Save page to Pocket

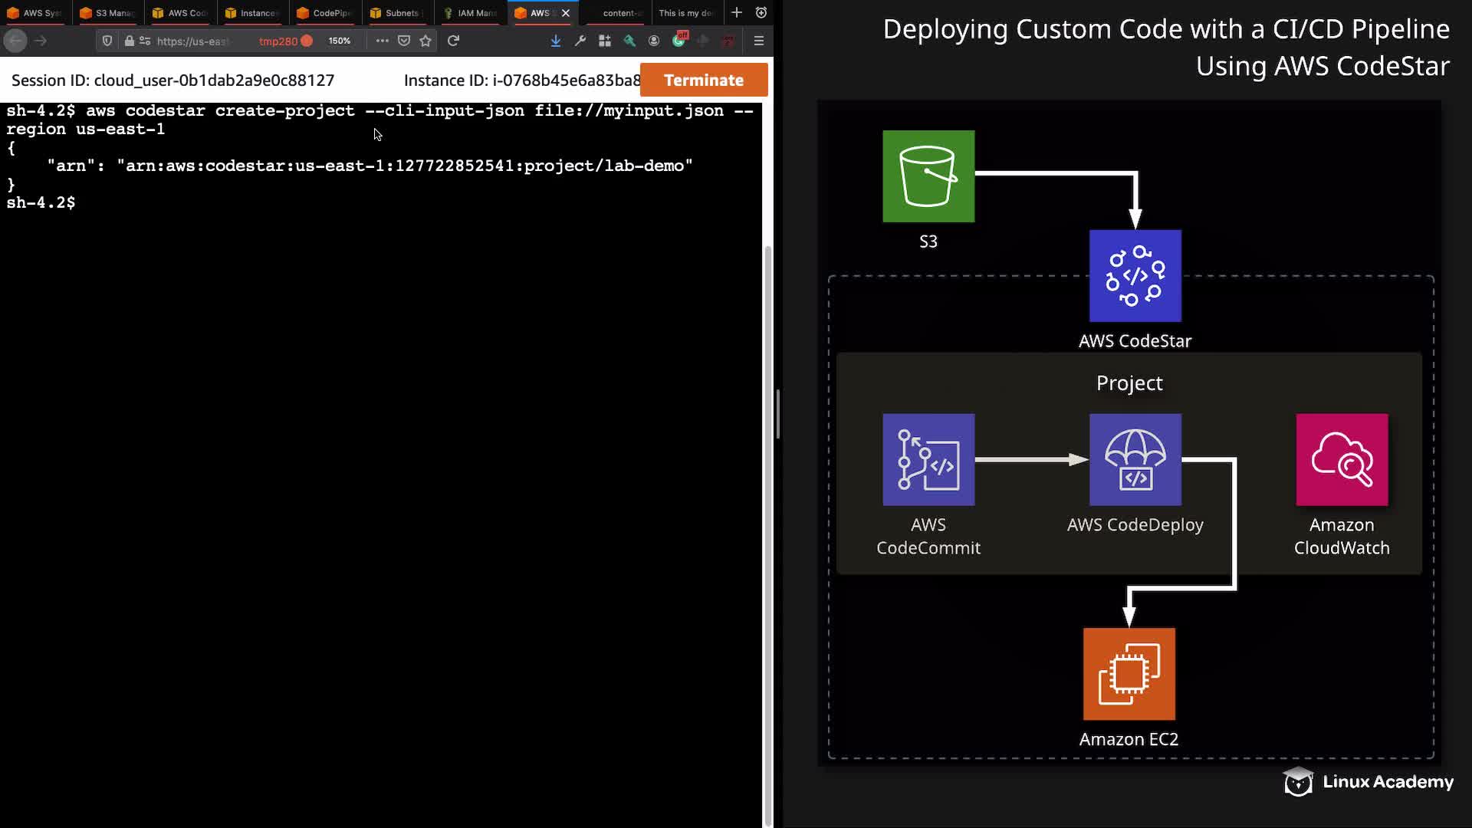point(404,41)
